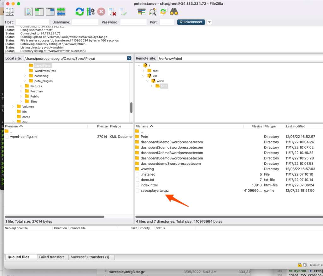Toggle transfer queue display icon
Screen dimensions: 323x276
tap(61, 12)
